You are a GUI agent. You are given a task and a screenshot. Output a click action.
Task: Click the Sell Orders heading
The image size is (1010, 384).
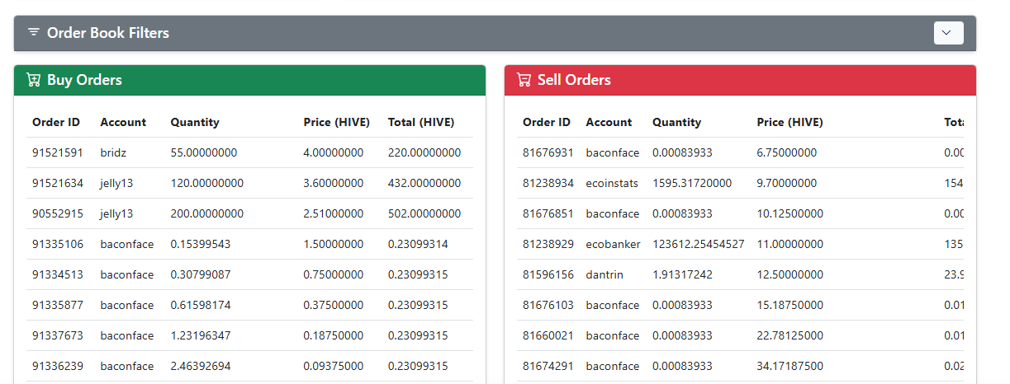click(574, 80)
